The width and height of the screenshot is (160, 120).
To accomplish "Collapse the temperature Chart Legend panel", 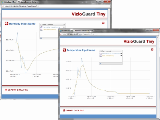I will (121, 51).
